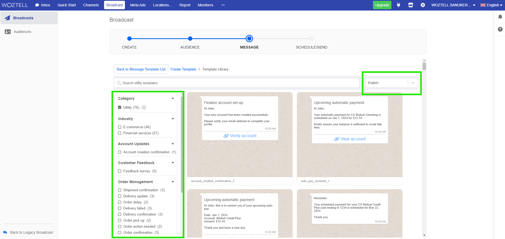Image resolution: width=505 pixels, height=239 pixels.
Task: Uncheck the Utility category checkbox
Action: pyautogui.click(x=120, y=107)
